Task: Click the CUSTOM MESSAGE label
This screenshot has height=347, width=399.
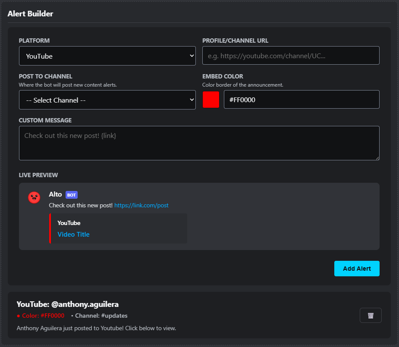Action: [45, 121]
